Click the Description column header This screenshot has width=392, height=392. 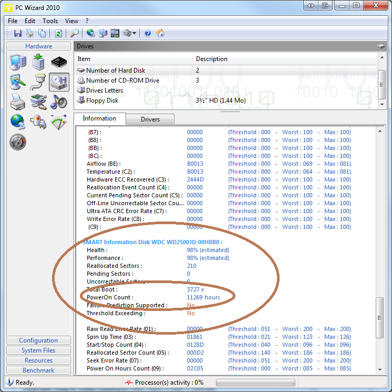pyautogui.click(x=285, y=59)
